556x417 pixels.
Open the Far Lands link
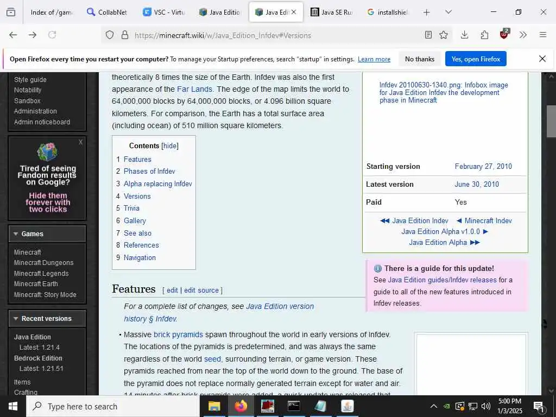point(194,89)
